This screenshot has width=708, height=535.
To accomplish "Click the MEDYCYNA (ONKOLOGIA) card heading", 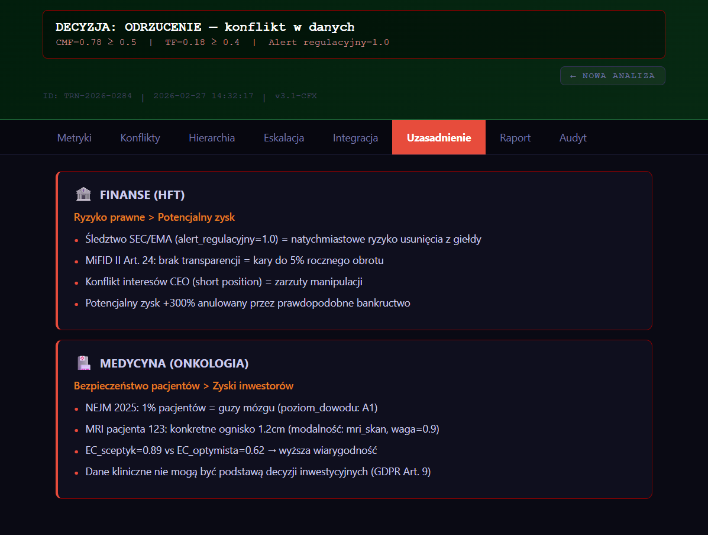I will pyautogui.click(x=174, y=363).
